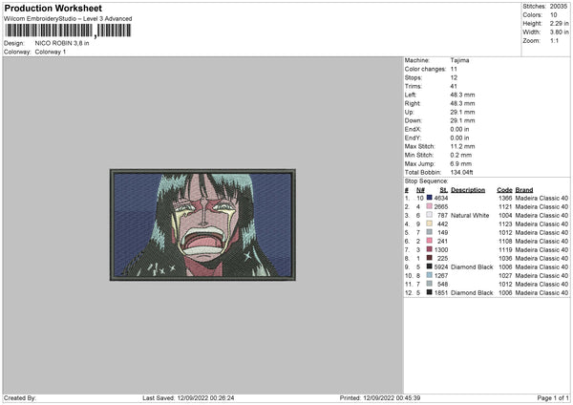
Task: Select the Diamond Black swatch in stop 9
Action: click(430, 266)
